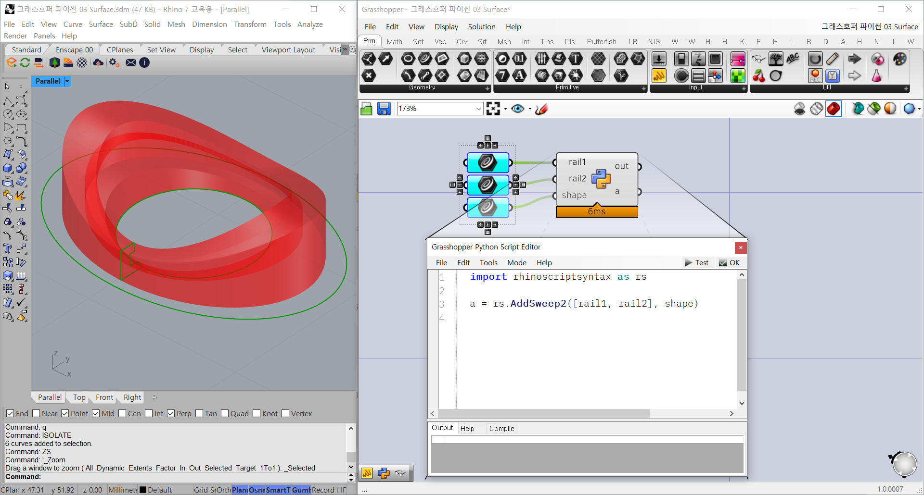The image size is (924, 495).
Task: Click the red sketch pen icon on canvas toolbar
Action: click(541, 109)
